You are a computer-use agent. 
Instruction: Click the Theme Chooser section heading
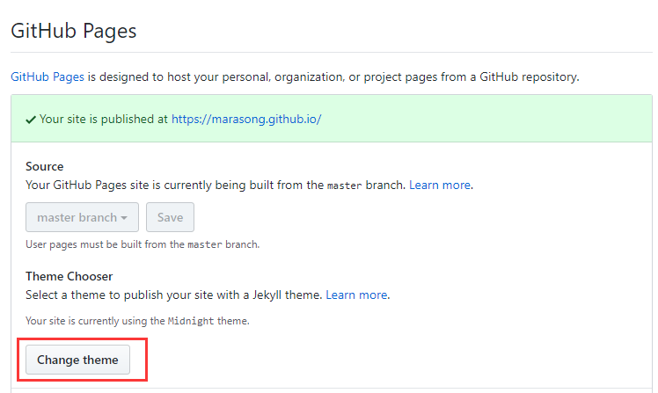69,276
